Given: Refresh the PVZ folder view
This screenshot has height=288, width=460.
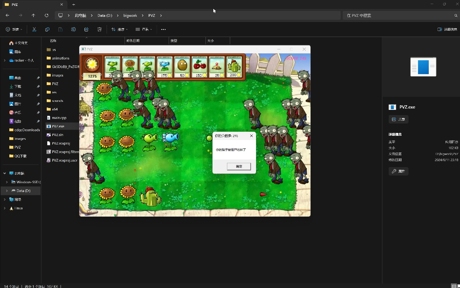Looking at the screenshot, I should pyautogui.click(x=46, y=15).
